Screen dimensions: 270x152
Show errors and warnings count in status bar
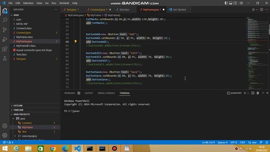[8, 142]
